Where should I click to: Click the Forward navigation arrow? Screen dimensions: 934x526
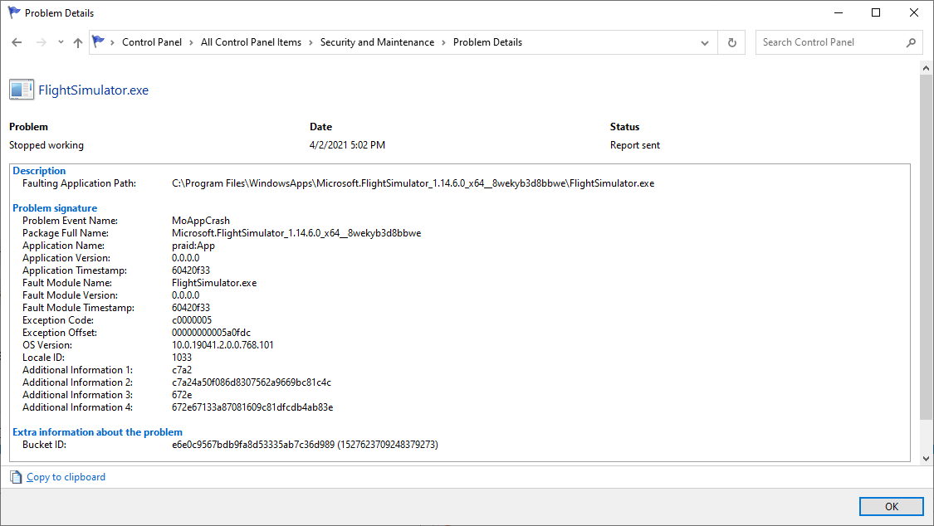click(42, 42)
